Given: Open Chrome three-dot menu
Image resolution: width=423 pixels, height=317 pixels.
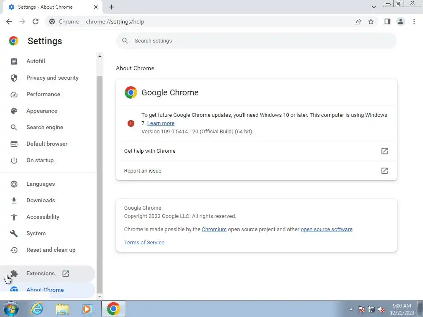Looking at the screenshot, I should tap(414, 21).
